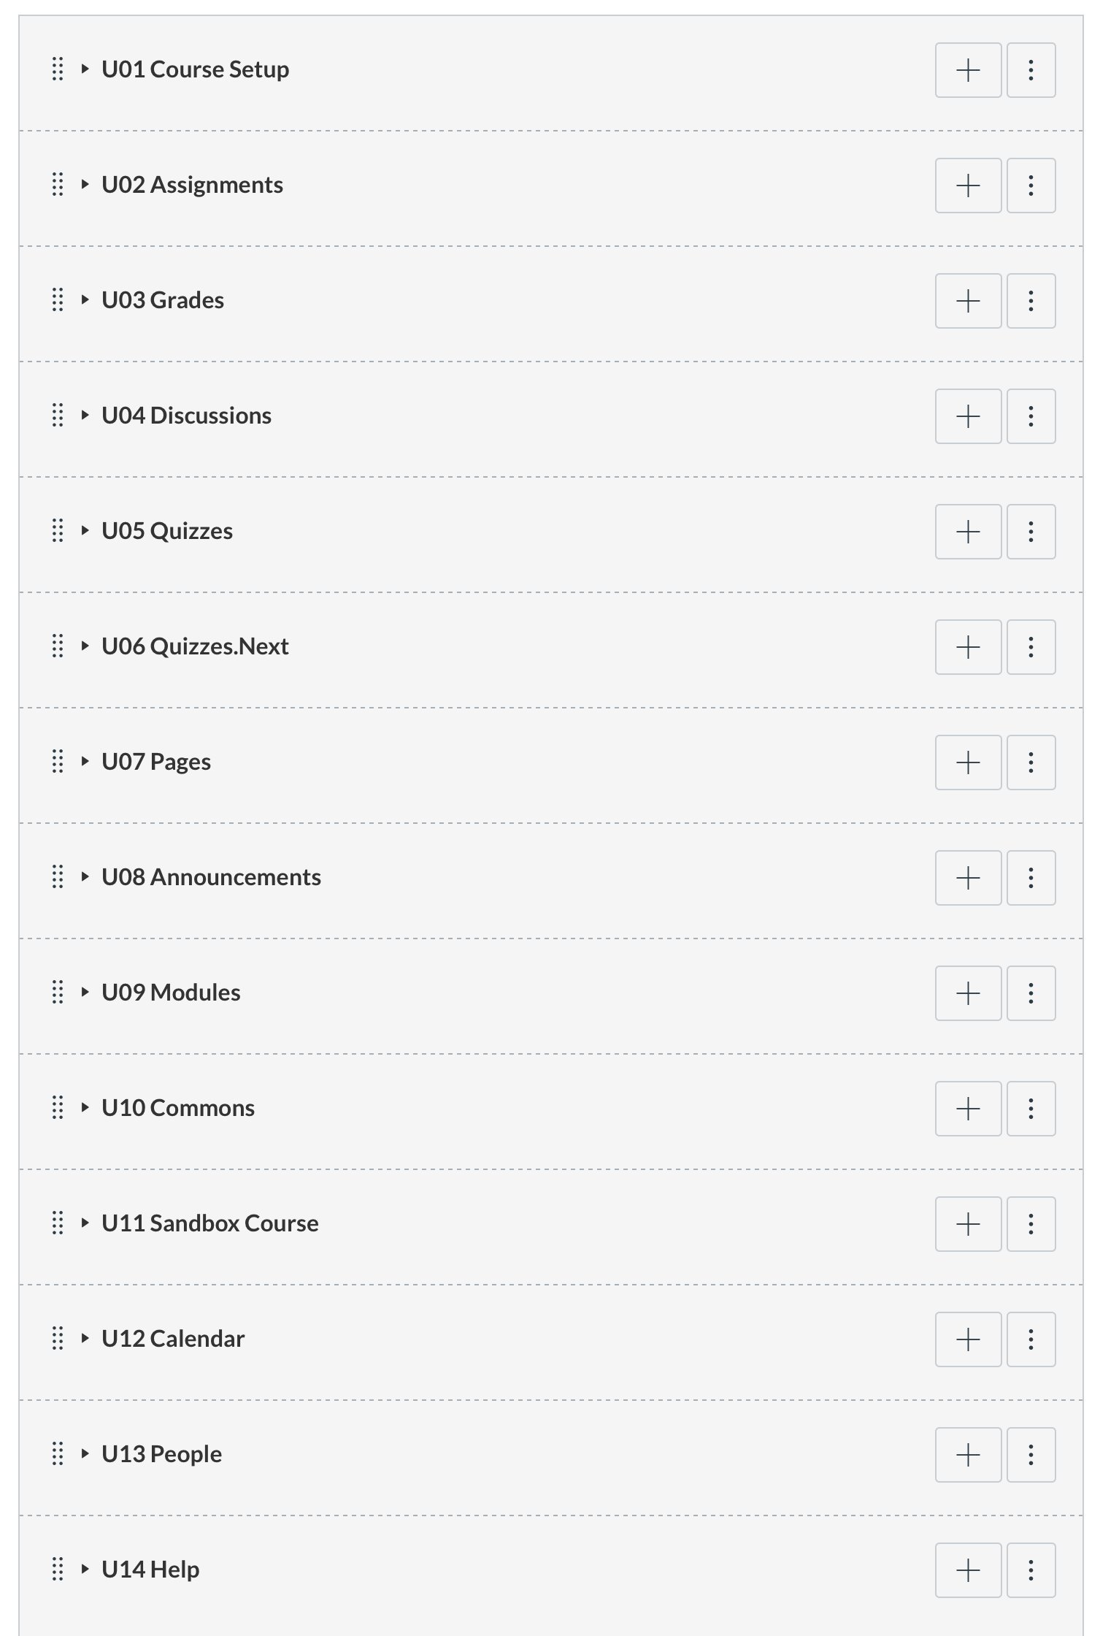Screen dimensions: 1119x1636
Task: Click the add icon for U01 Course Setup
Action: (x=968, y=70)
